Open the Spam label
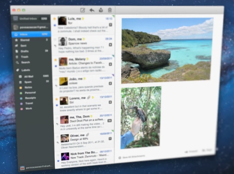Viewport: 234px width, 174px height. coord(34,82)
